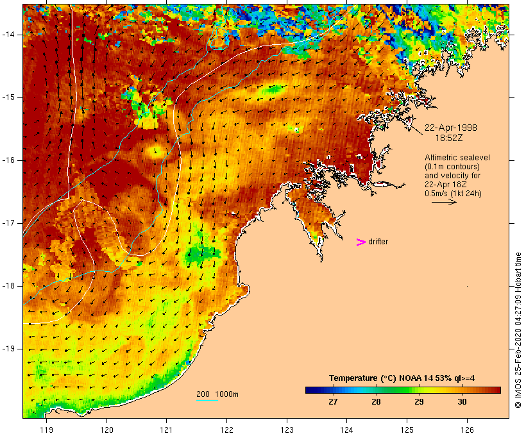Click the longitude axis label '121'

[x=166, y=430]
